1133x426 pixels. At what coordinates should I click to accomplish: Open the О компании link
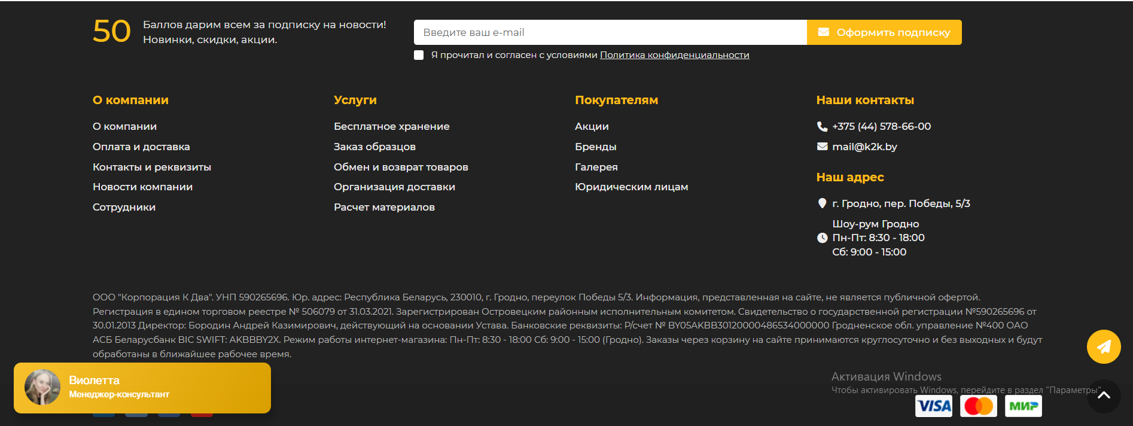point(124,126)
